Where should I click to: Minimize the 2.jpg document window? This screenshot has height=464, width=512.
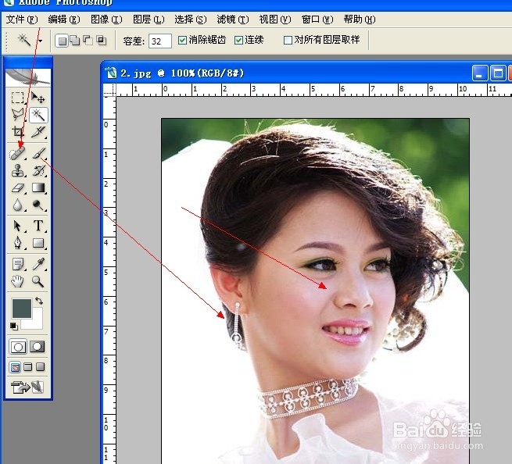coord(480,73)
